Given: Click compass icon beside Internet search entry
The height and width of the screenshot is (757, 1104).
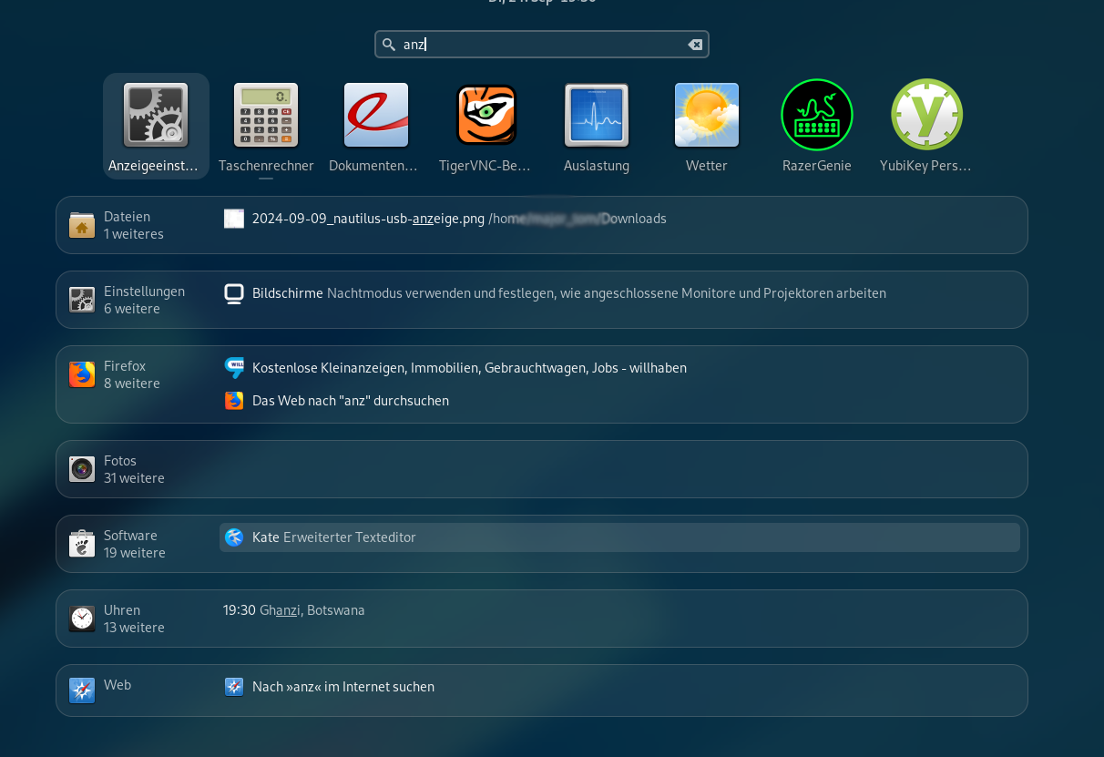Looking at the screenshot, I should pos(234,687).
